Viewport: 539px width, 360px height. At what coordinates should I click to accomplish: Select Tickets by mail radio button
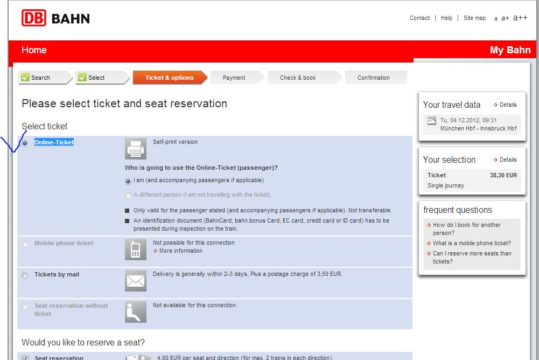tap(25, 275)
